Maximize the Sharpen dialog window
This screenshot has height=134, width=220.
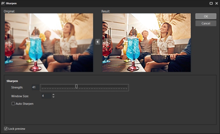pos(211,3)
